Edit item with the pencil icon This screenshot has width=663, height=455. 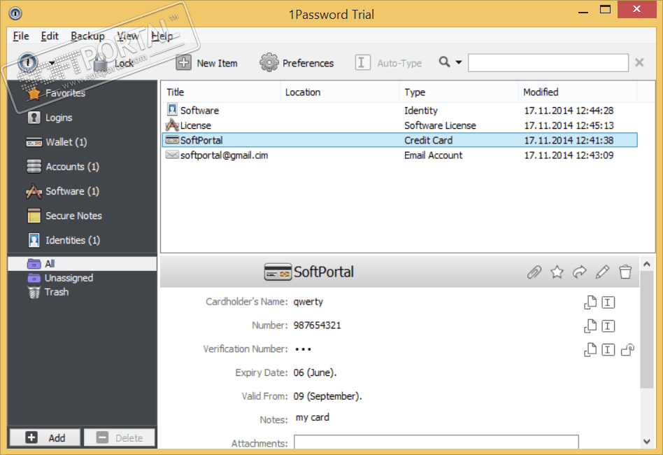602,272
